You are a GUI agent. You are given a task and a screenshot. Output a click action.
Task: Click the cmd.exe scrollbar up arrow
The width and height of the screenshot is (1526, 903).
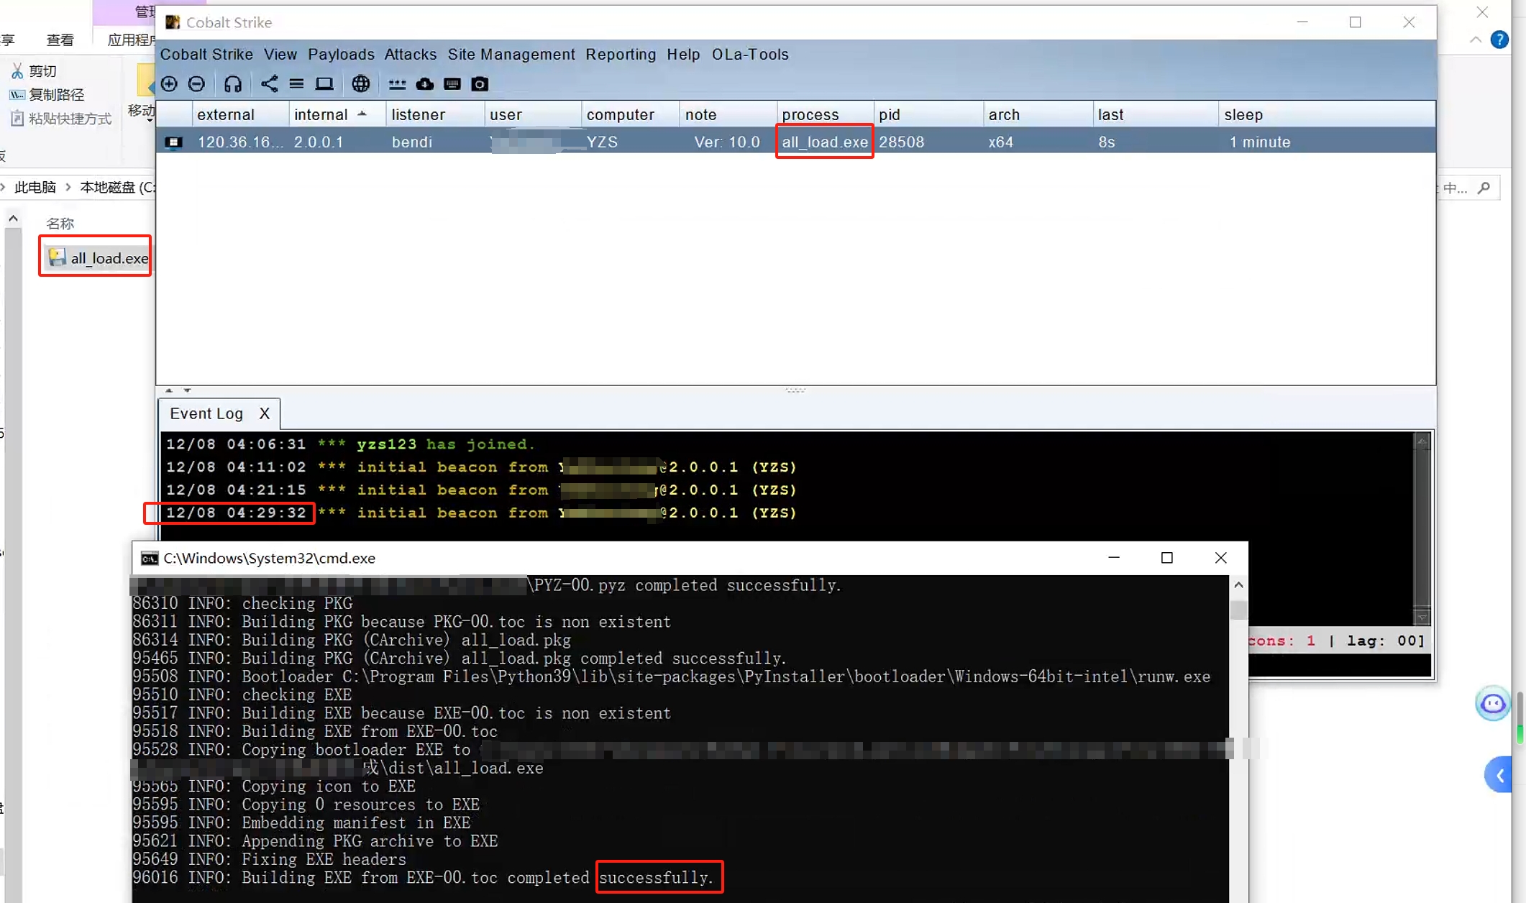1238,585
